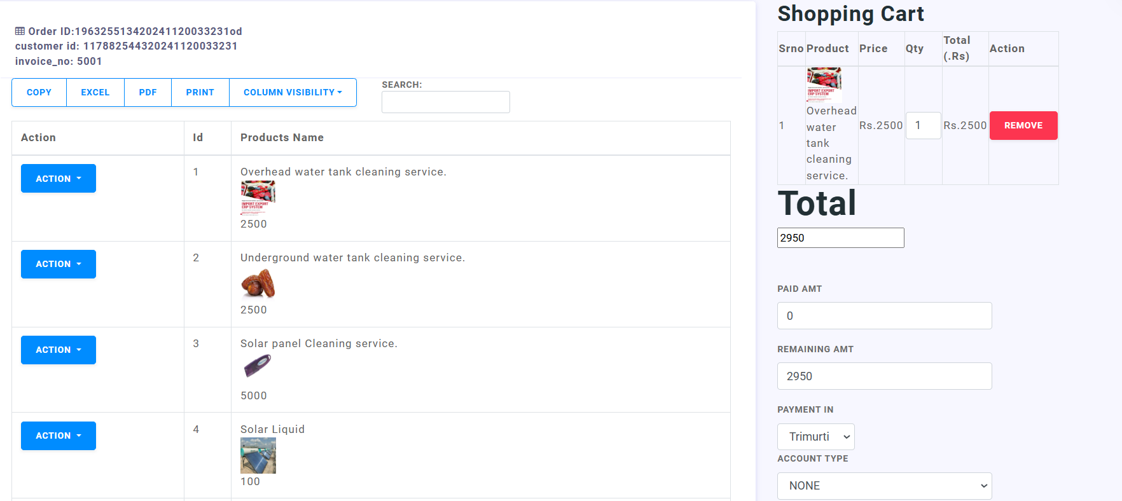1122x501 pixels.
Task: Click the Solar Liquid product image
Action: [258, 455]
